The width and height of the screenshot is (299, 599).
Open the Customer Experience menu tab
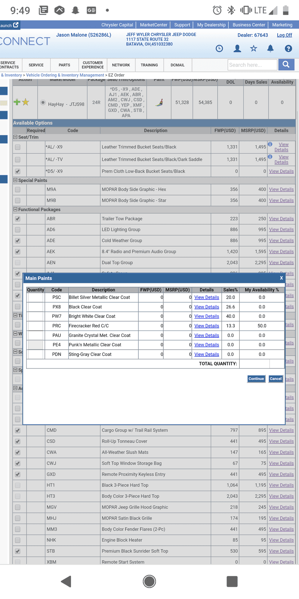(x=93, y=65)
